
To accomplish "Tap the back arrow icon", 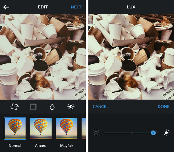I will point(6,7).
